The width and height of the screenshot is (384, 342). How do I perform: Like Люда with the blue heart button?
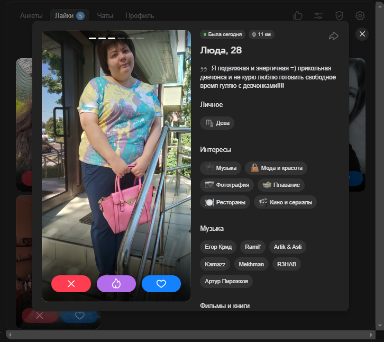pyautogui.click(x=161, y=284)
